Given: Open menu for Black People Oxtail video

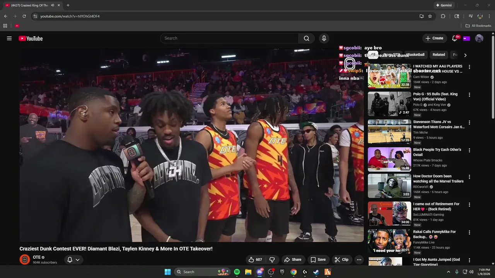Looking at the screenshot, I should (x=469, y=150).
